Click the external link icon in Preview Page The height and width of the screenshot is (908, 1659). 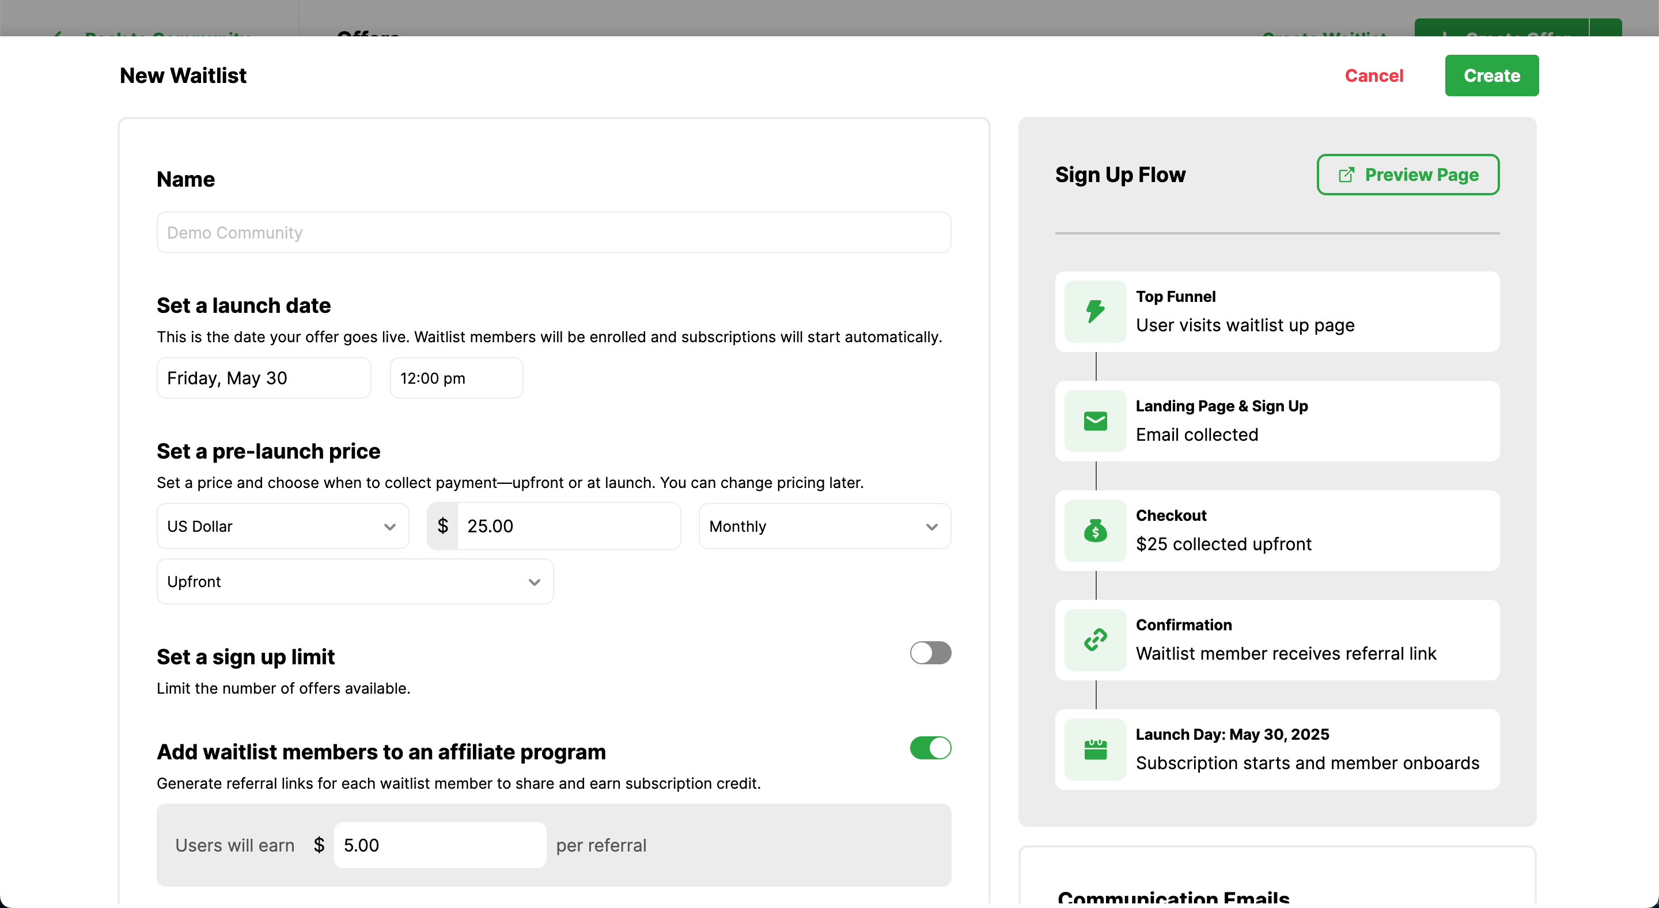(1346, 175)
